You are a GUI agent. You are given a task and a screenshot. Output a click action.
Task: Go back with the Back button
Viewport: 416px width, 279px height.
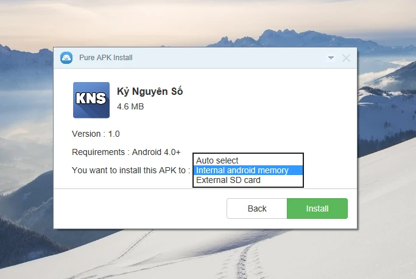257,208
